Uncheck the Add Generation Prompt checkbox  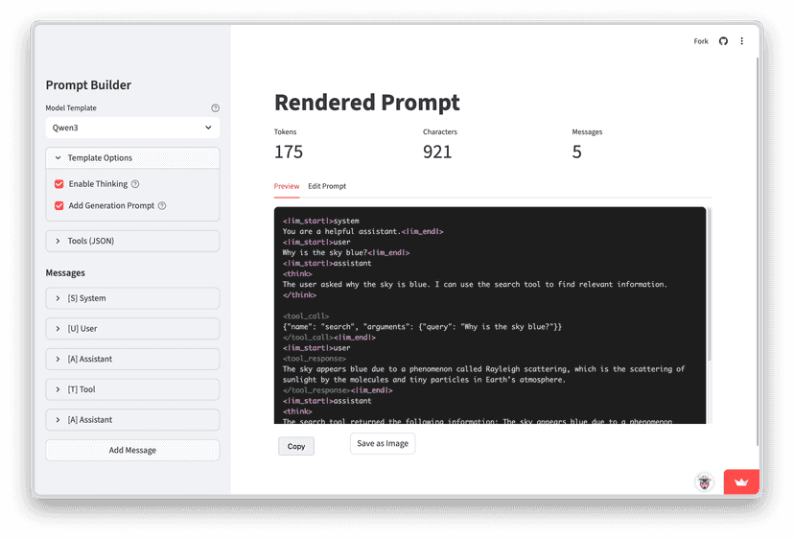click(59, 205)
